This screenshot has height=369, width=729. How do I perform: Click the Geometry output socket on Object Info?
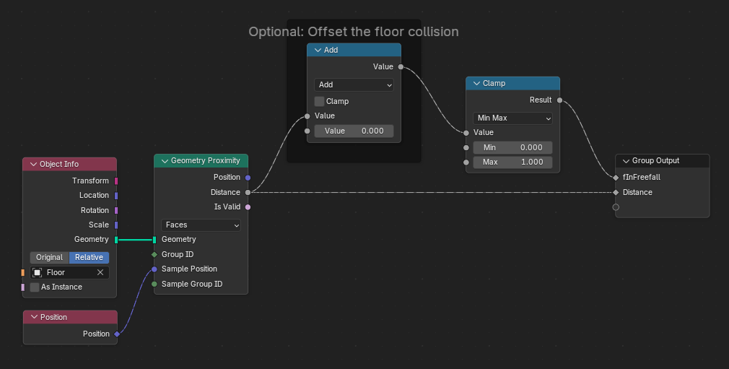tap(116, 240)
